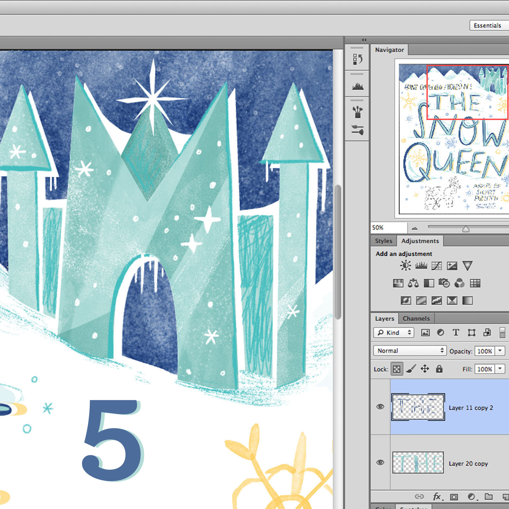Open the Normal blend mode dropdown
This screenshot has height=509, width=509.
tap(410, 351)
